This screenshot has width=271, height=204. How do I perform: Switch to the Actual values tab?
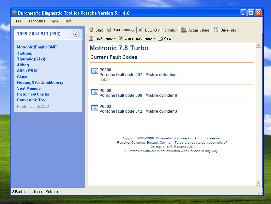click(196, 30)
